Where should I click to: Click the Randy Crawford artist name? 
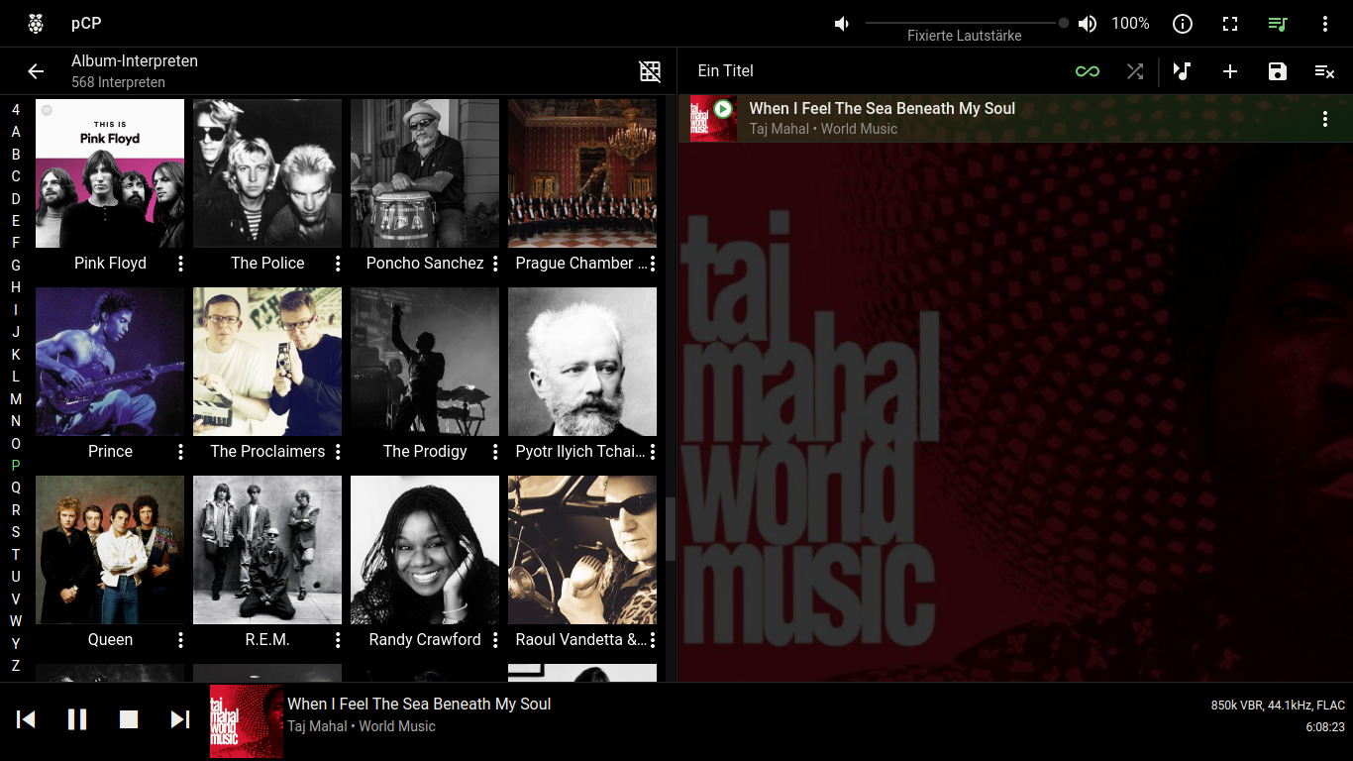pyautogui.click(x=425, y=640)
